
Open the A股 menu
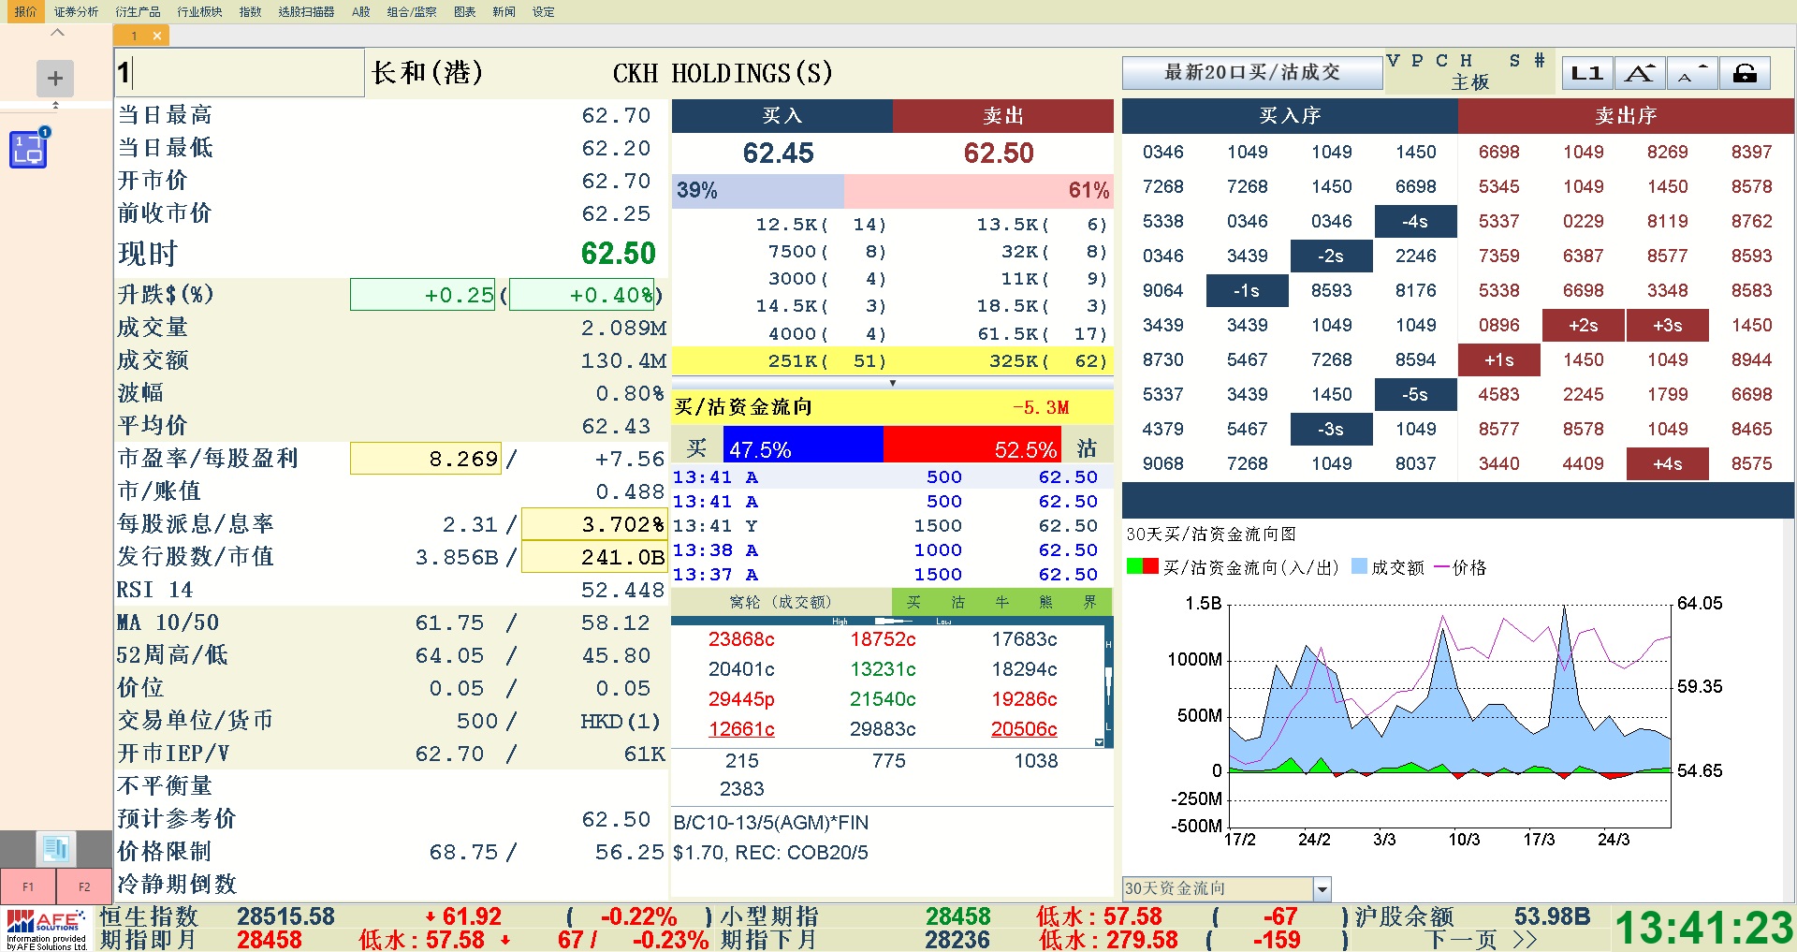click(361, 11)
